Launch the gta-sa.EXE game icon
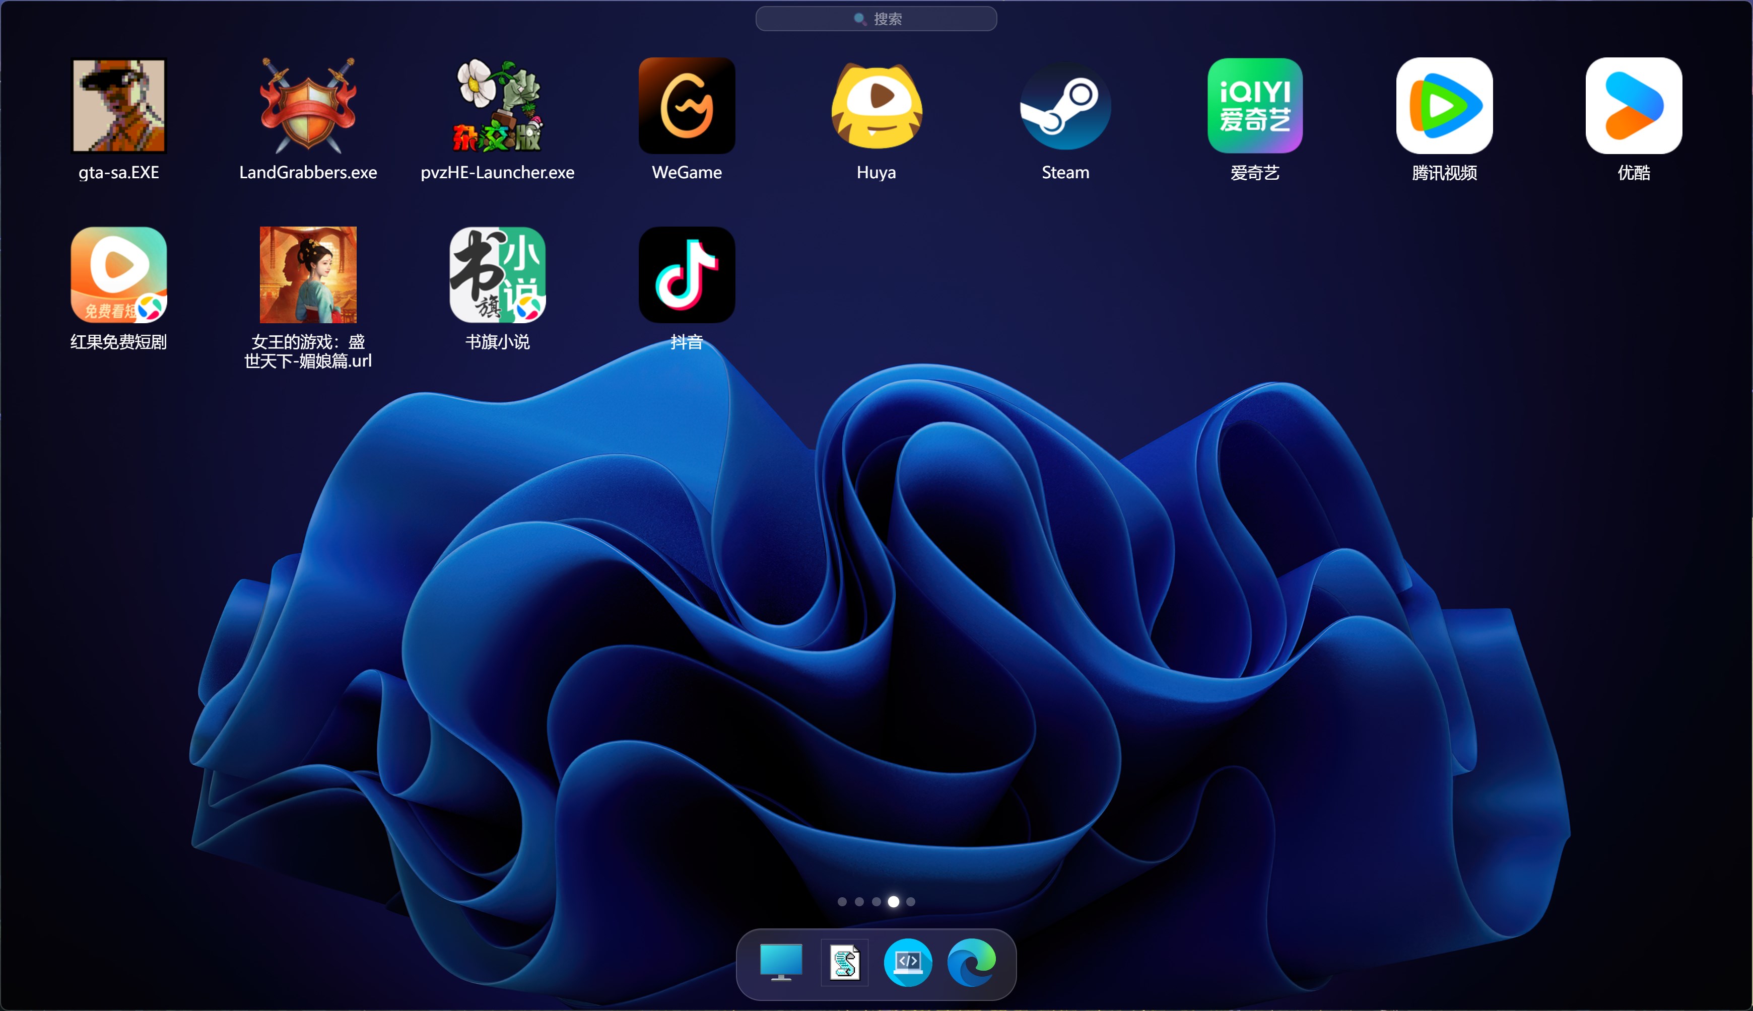 pos(119,106)
